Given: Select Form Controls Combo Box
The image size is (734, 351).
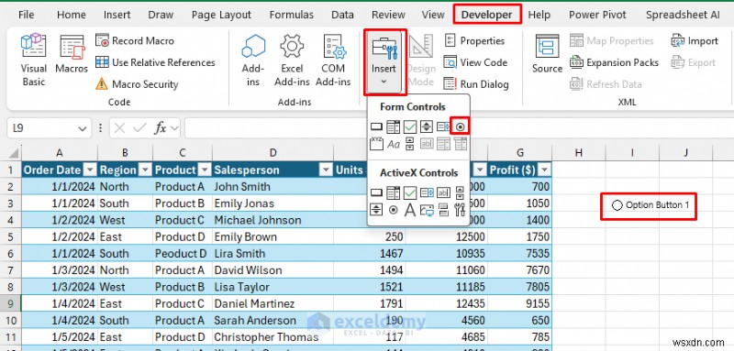Looking at the screenshot, I should 394,126.
